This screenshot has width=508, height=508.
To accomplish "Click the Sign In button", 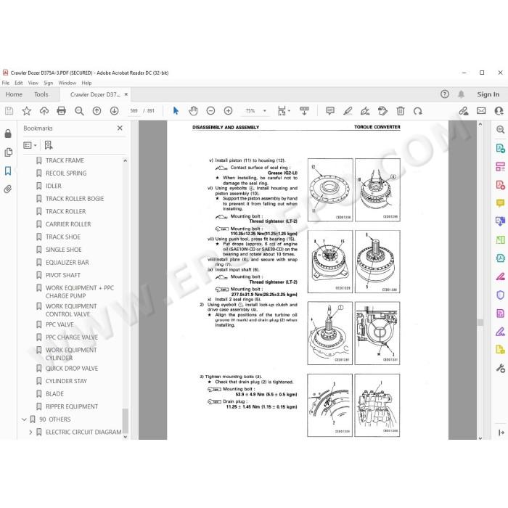I will click(x=488, y=94).
